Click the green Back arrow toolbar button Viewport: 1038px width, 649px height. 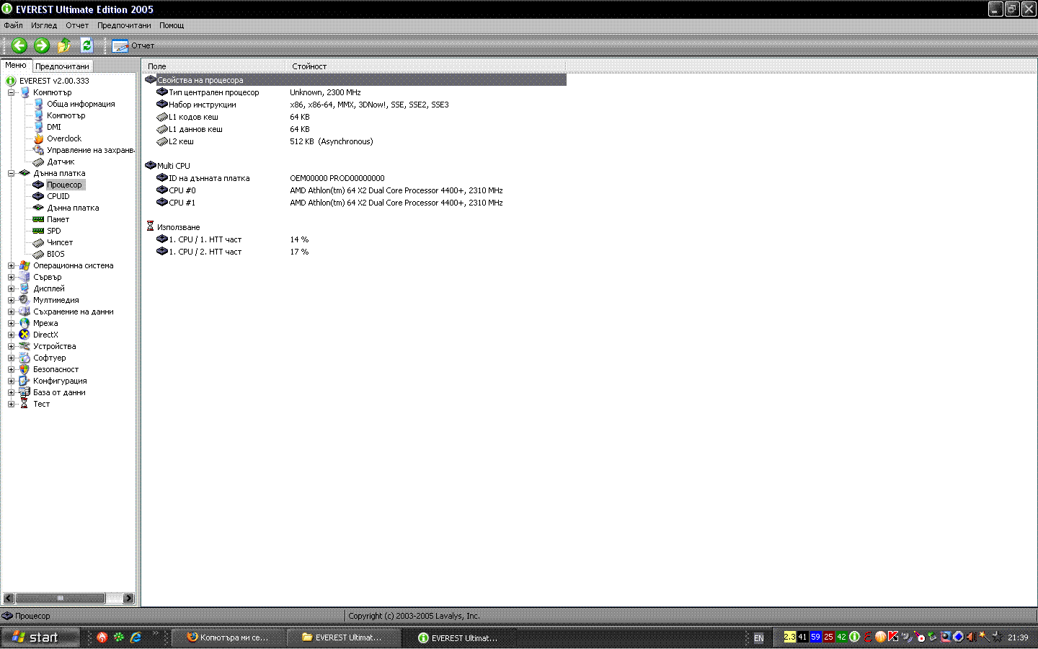(19, 45)
